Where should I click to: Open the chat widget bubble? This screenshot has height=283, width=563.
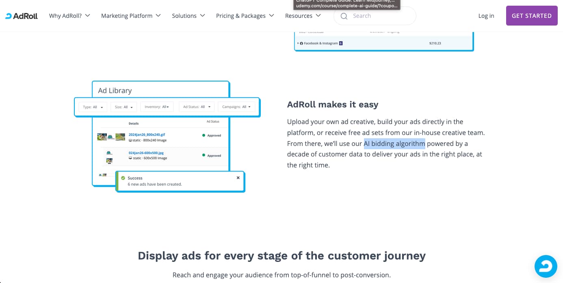tap(546, 266)
